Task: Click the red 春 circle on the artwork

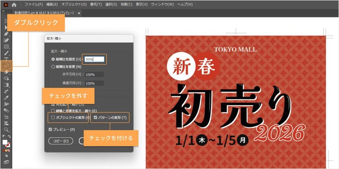Action: click(x=206, y=66)
